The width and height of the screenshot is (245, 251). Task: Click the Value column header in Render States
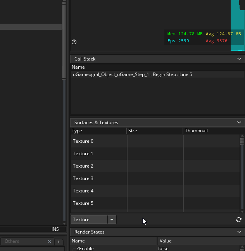tap(166, 241)
